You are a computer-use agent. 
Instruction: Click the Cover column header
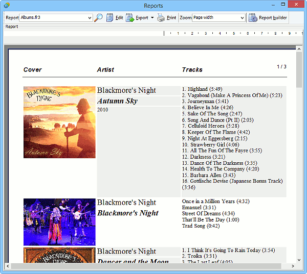(33, 70)
